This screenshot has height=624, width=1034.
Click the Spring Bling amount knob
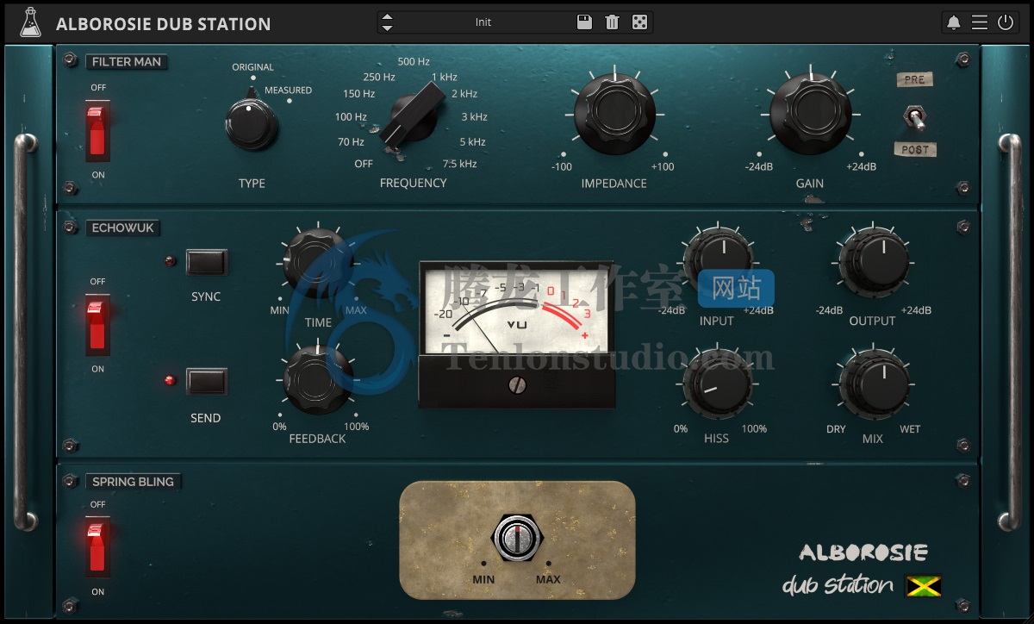coord(517,539)
